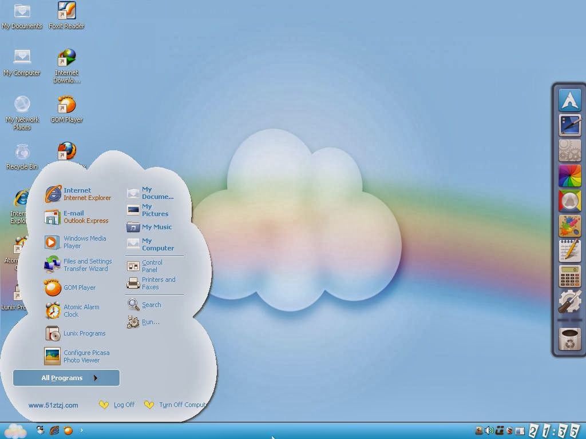This screenshot has width=586, height=439.
Task: Click the recycle trash can in dock
Action: [x=569, y=339]
